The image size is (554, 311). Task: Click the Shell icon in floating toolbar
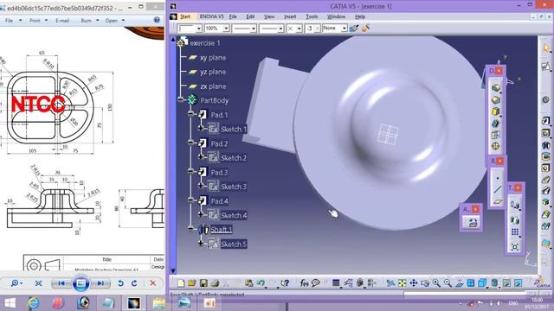tap(496, 123)
